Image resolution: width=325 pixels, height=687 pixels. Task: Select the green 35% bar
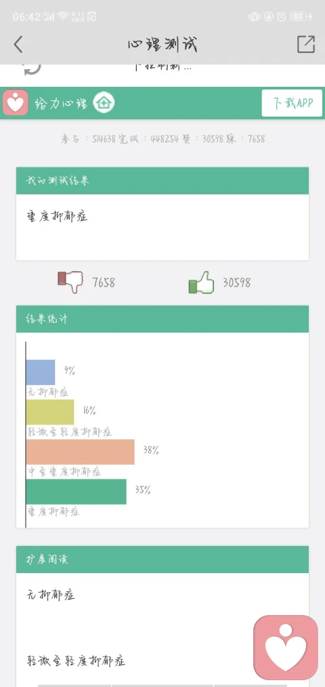pyautogui.click(x=76, y=492)
